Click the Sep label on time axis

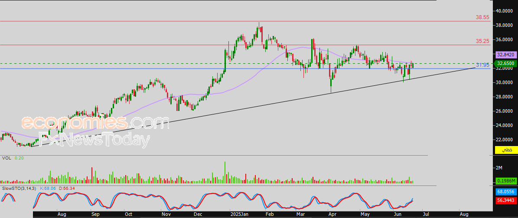coord(95,215)
